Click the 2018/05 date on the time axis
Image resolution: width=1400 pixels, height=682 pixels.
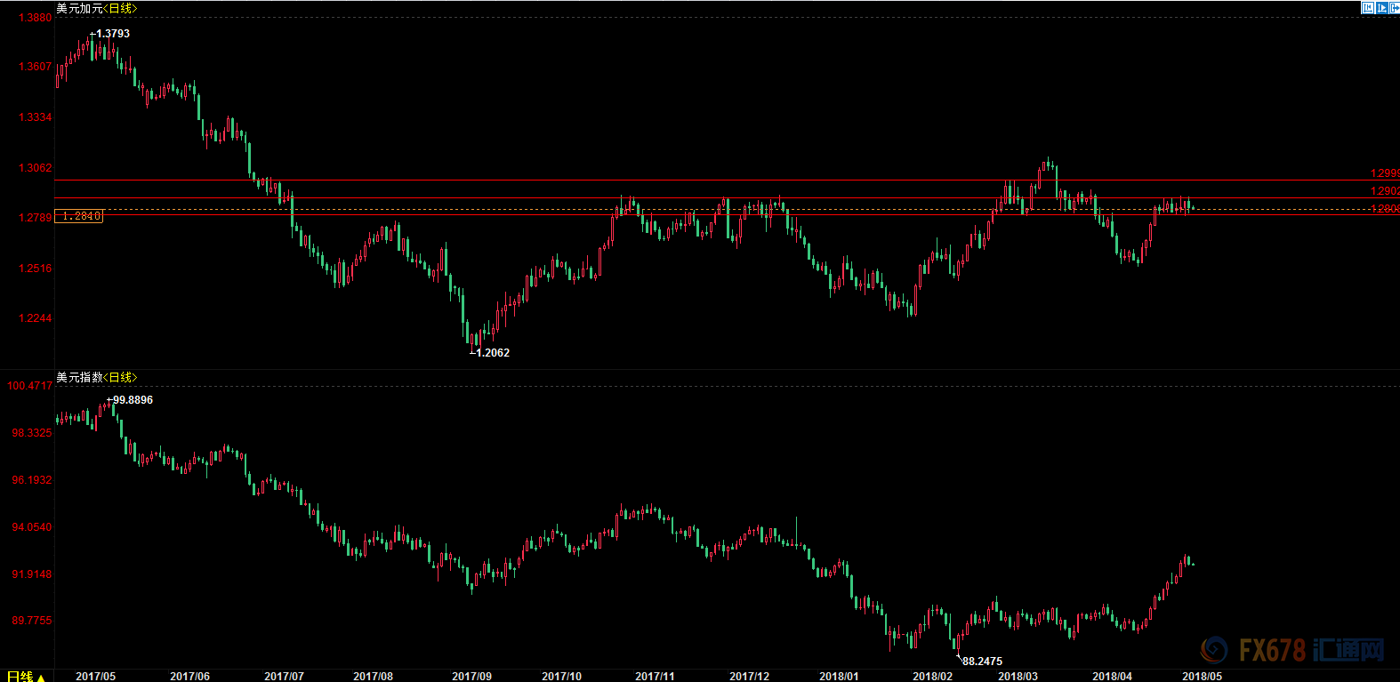pyautogui.click(x=1203, y=677)
